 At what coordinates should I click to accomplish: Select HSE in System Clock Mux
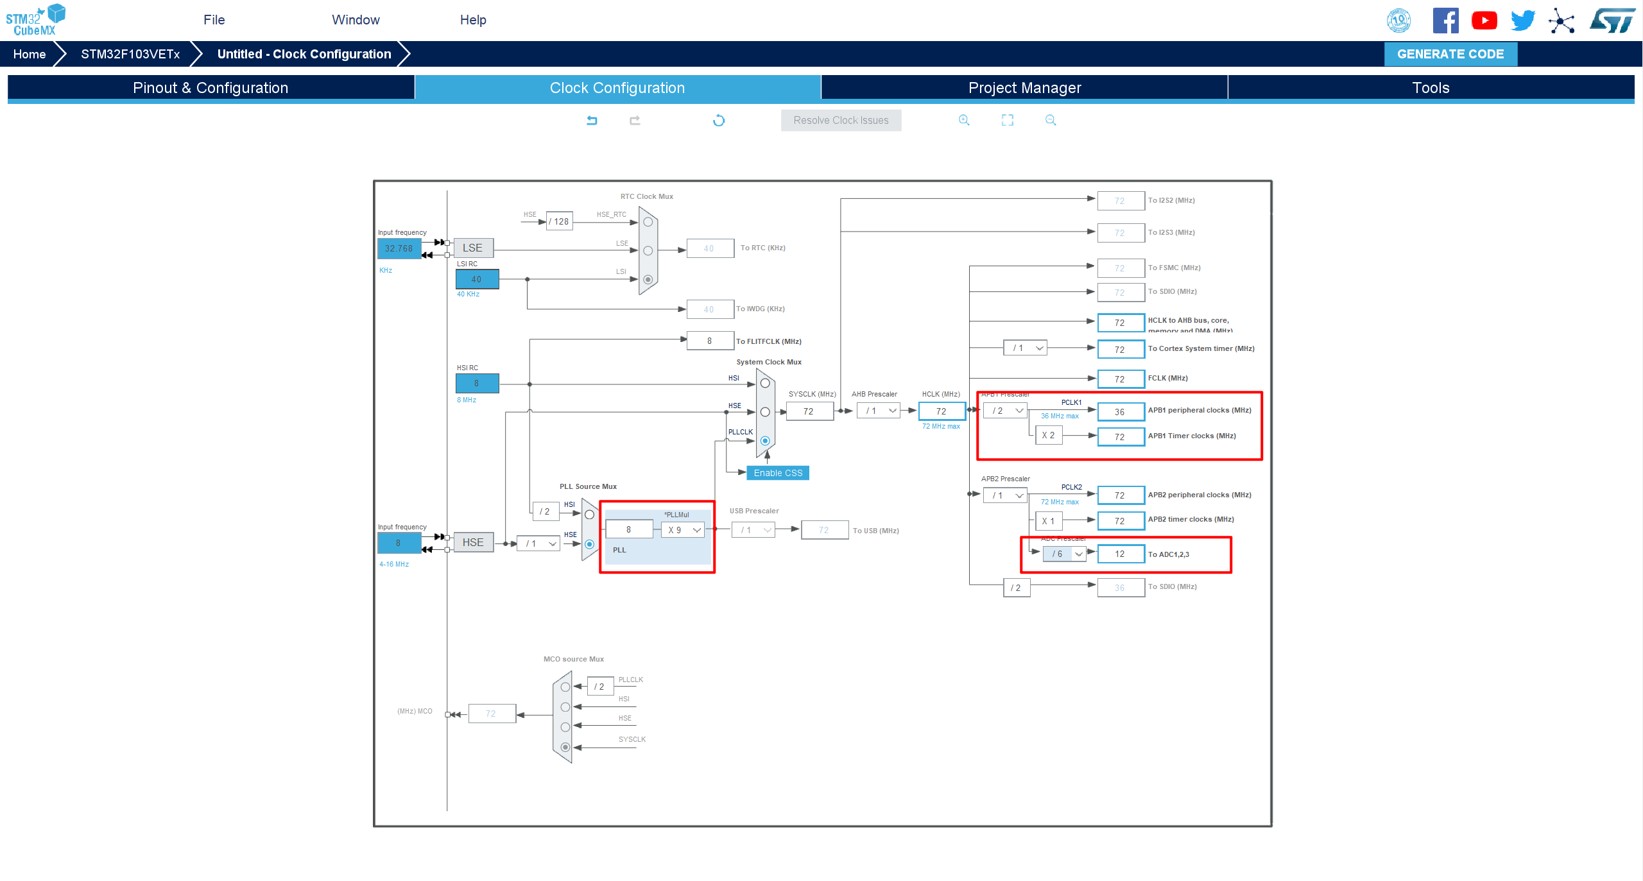(x=765, y=412)
